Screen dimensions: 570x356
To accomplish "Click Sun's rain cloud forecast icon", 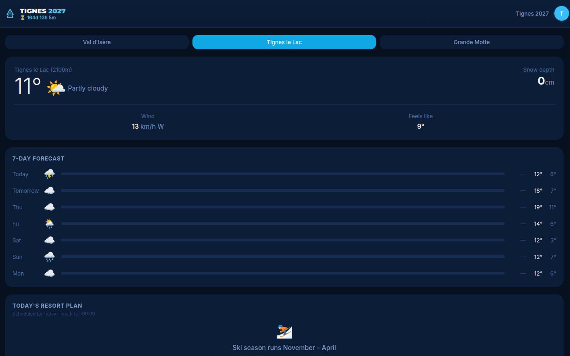I will [50, 257].
